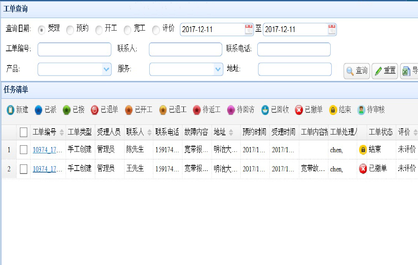
Task: Click the 待回访 purple status icon
Action: click(231, 110)
